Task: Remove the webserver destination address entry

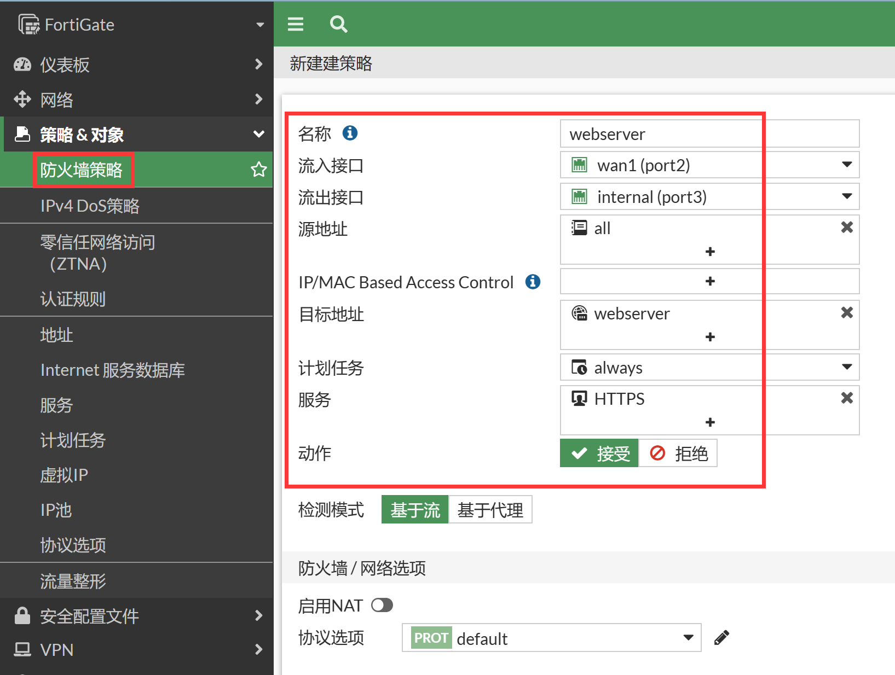Action: point(846,313)
